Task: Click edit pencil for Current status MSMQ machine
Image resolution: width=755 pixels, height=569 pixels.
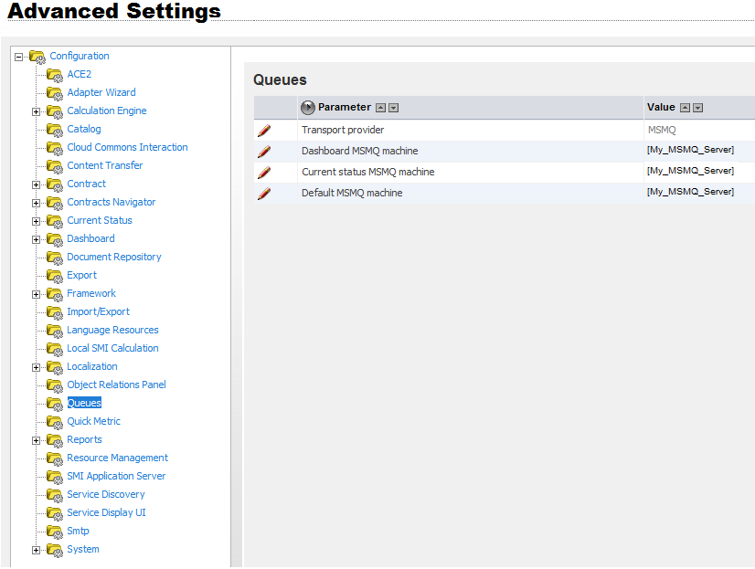Action: [264, 173]
